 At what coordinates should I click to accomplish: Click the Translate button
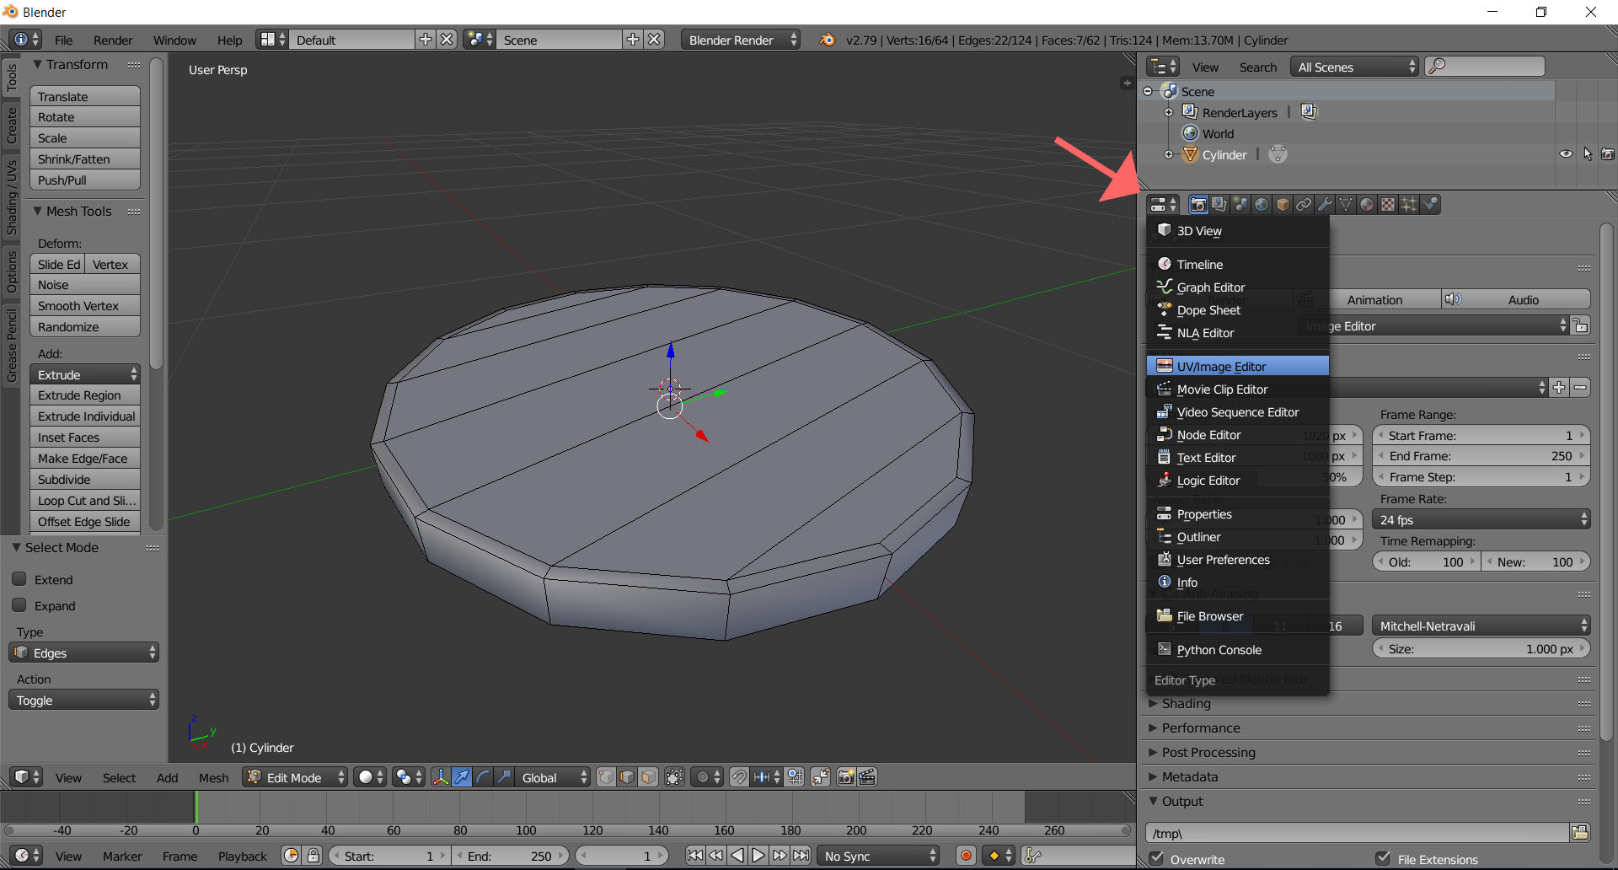coord(84,97)
